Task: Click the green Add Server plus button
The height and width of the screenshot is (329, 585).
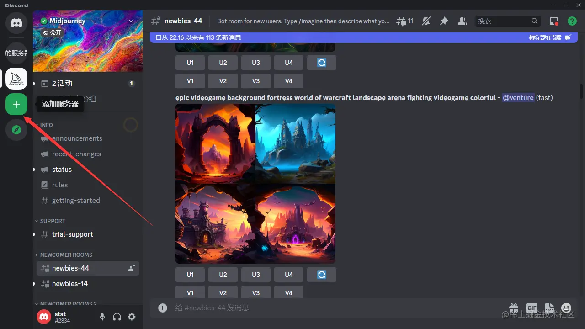Action: tap(16, 104)
